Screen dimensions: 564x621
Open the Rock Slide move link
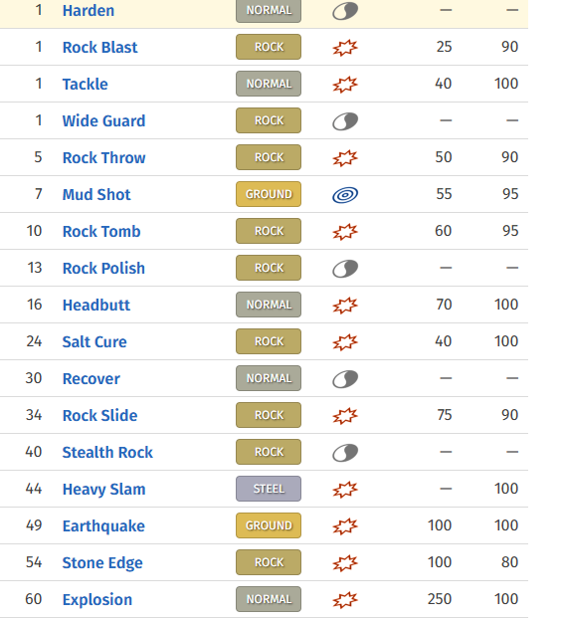(x=99, y=415)
